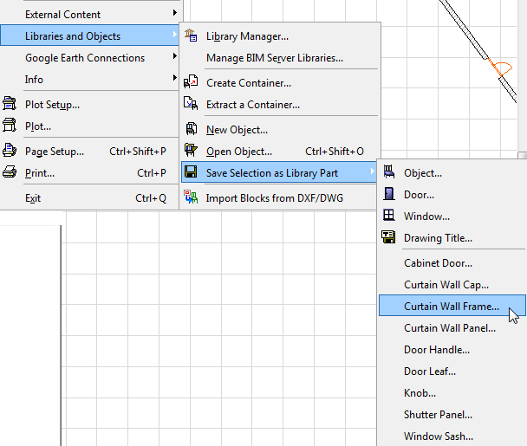The height and width of the screenshot is (446, 527).
Task: Save selection as Knob...
Action: [x=452, y=393]
